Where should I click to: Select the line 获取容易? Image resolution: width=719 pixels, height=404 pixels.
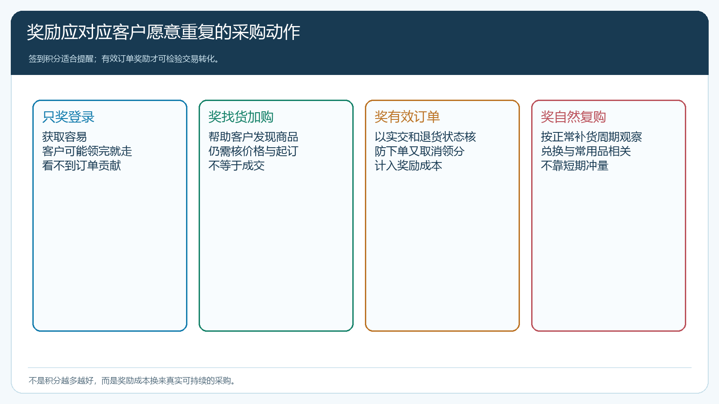[65, 137]
